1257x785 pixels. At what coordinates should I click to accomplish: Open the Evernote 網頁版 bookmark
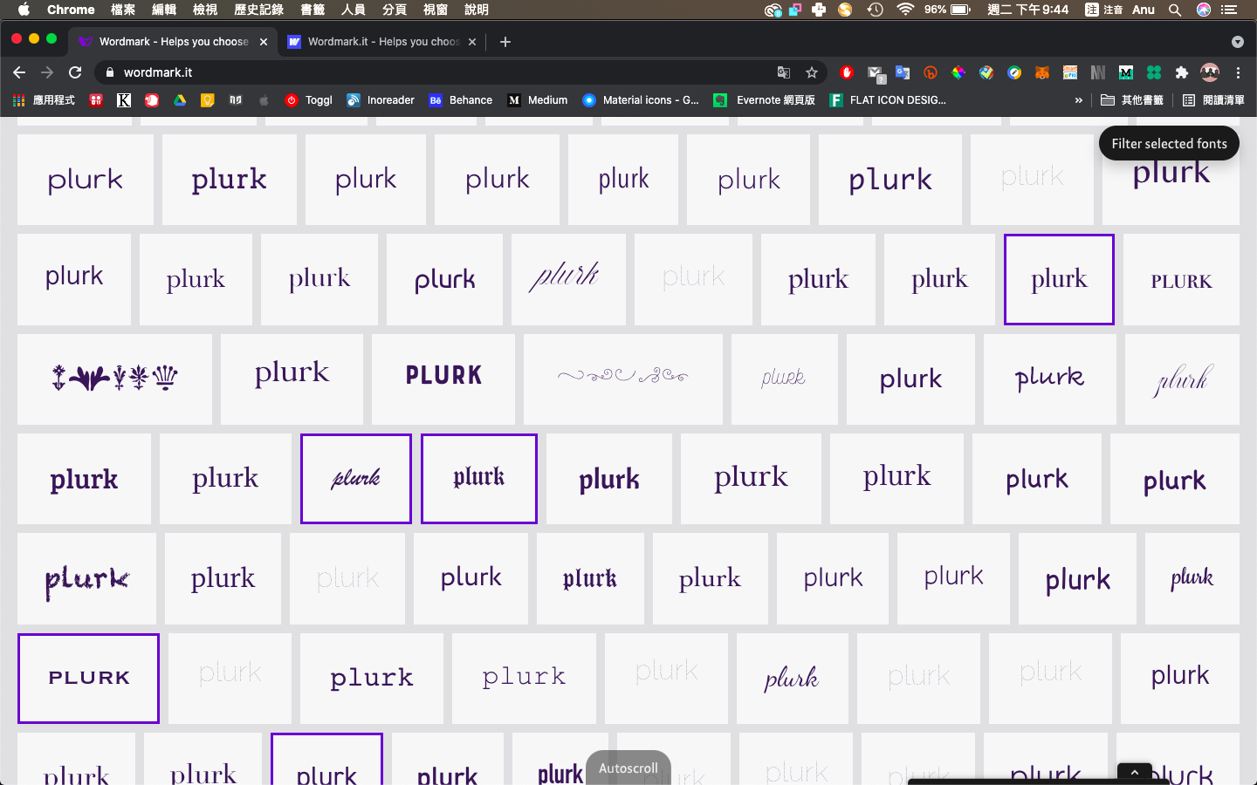coord(764,100)
